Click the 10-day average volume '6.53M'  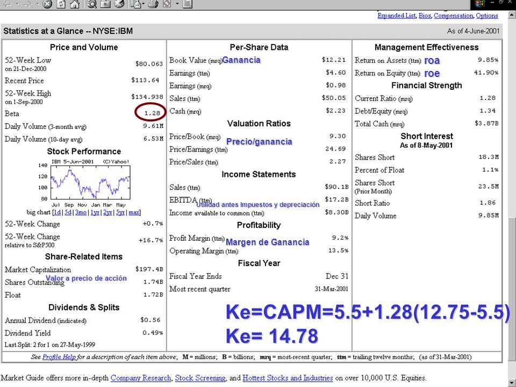[x=153, y=139]
